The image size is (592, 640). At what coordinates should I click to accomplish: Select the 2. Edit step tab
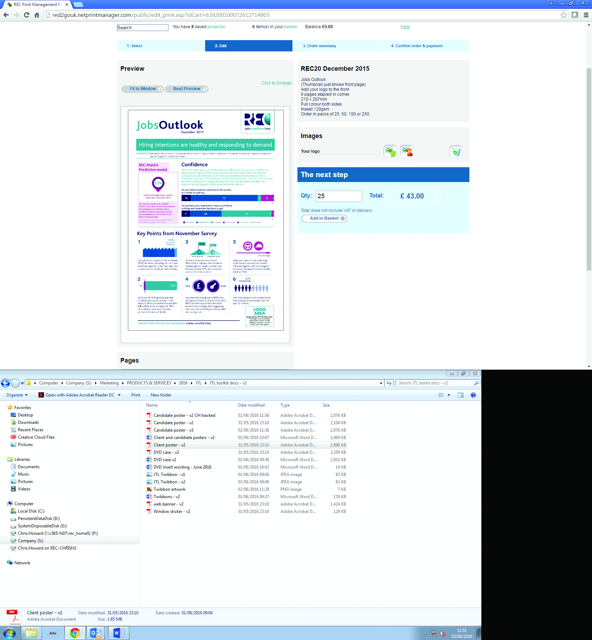[x=249, y=46]
